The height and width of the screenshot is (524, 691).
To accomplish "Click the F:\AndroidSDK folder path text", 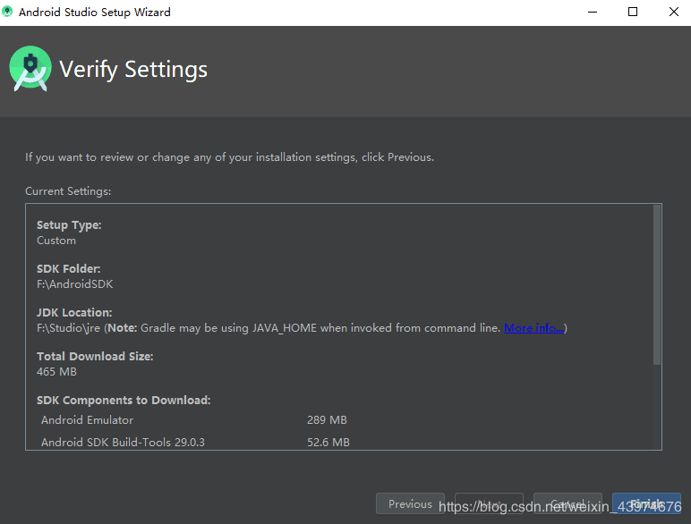I will (75, 284).
